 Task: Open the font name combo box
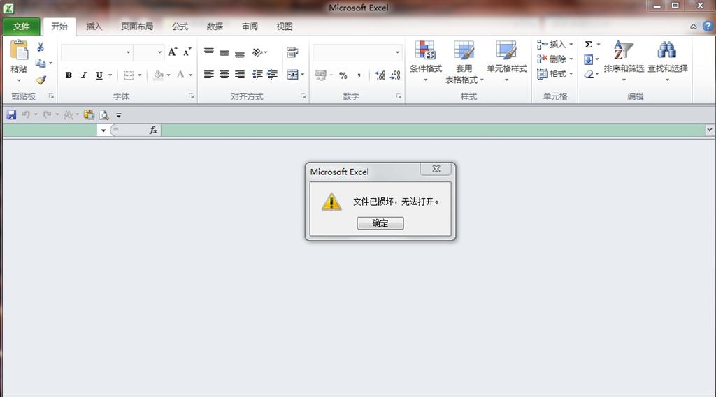(96, 52)
